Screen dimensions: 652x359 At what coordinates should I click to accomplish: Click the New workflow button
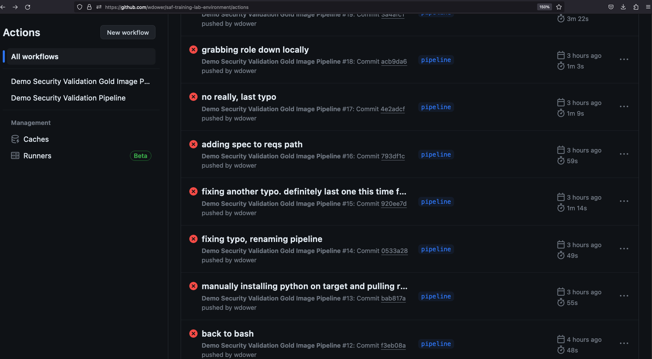[128, 32]
